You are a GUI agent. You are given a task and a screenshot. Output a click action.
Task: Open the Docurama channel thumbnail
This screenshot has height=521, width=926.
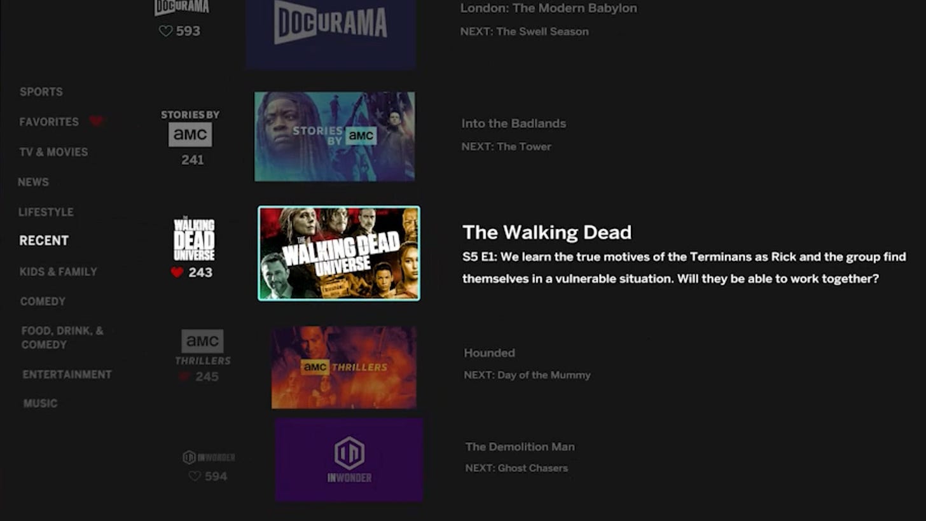pos(331,33)
